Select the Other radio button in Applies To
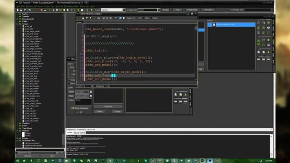The width and height of the screenshot is (290, 163). click(144, 18)
